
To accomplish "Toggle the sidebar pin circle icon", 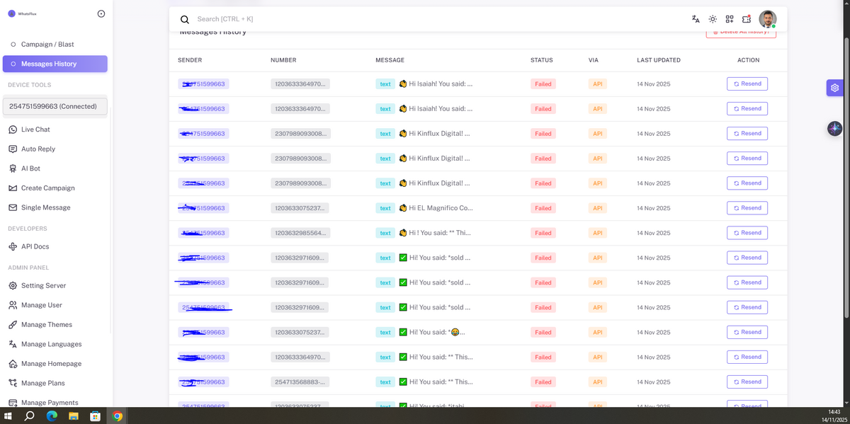I will (101, 13).
